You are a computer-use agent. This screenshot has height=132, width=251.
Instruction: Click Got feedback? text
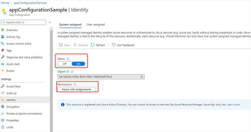tap(126, 45)
